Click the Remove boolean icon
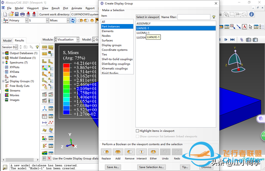265x171 pixels. point(130,152)
